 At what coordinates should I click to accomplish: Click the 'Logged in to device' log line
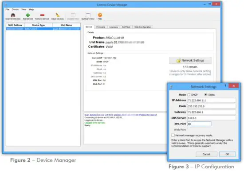[95, 123]
